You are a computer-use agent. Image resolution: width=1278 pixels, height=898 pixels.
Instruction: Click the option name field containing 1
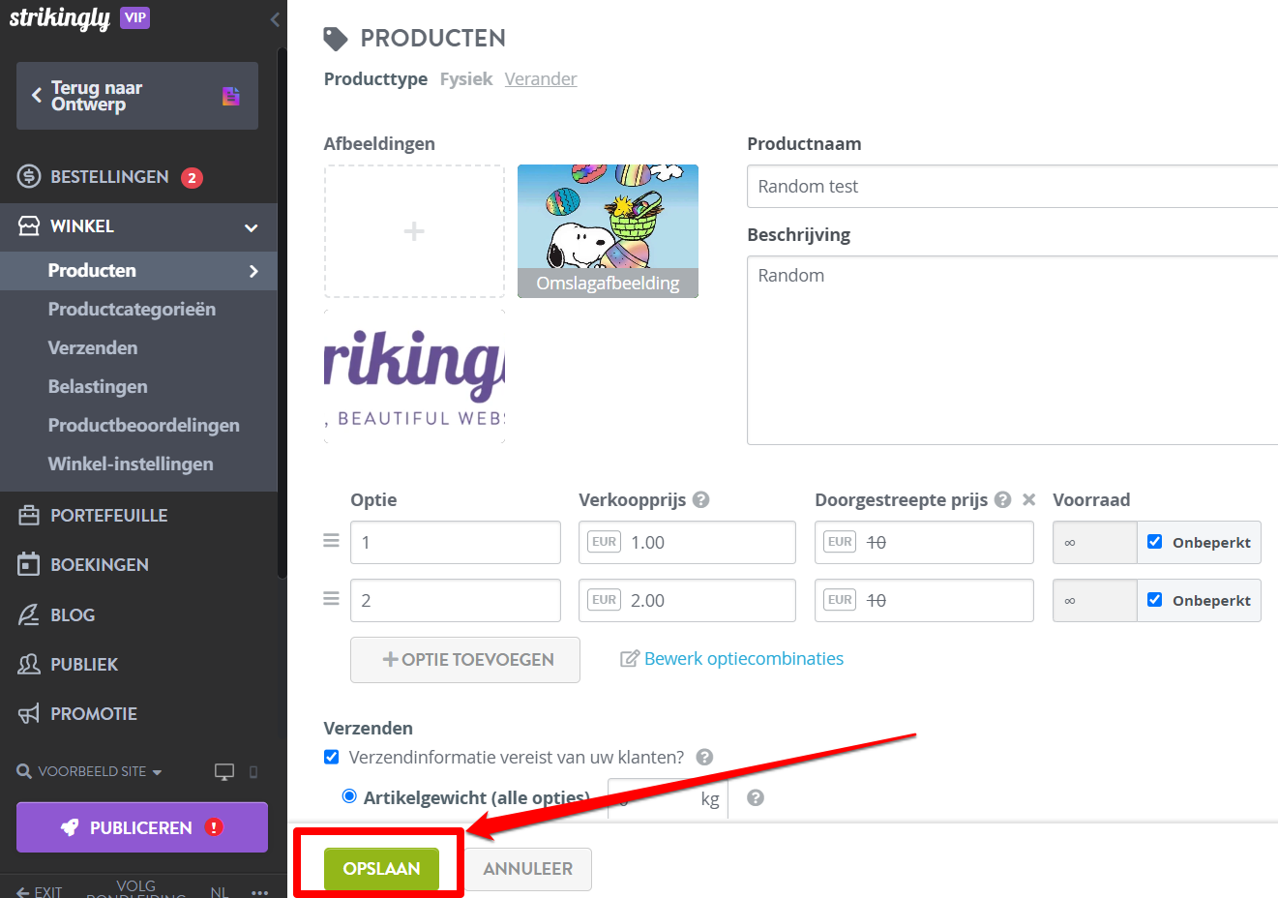tap(456, 543)
